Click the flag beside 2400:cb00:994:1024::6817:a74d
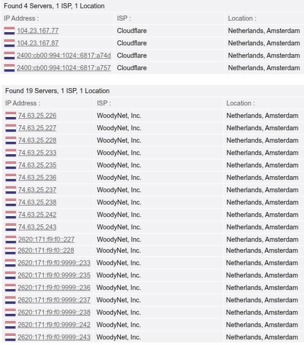Screen dimensions: 304x345 point(9,56)
